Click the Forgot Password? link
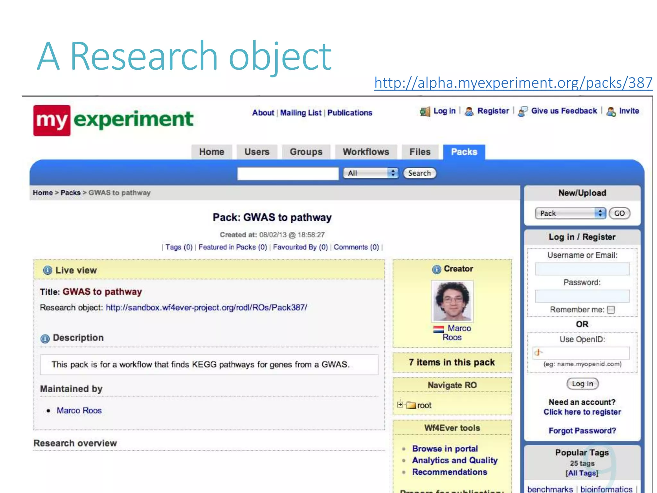The image size is (657, 493). (582, 431)
